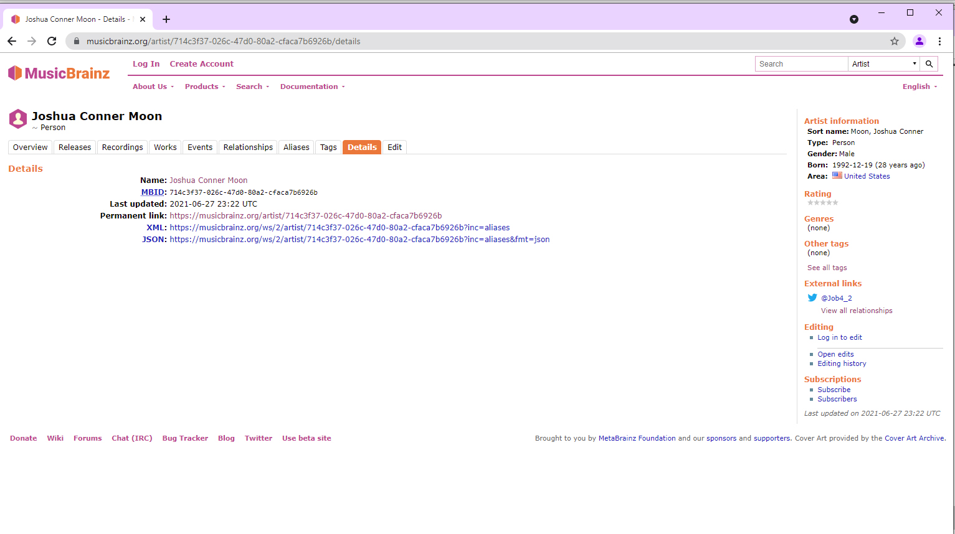955x534 pixels.
Task: Bookmark this page with the star icon
Action: tap(894, 41)
